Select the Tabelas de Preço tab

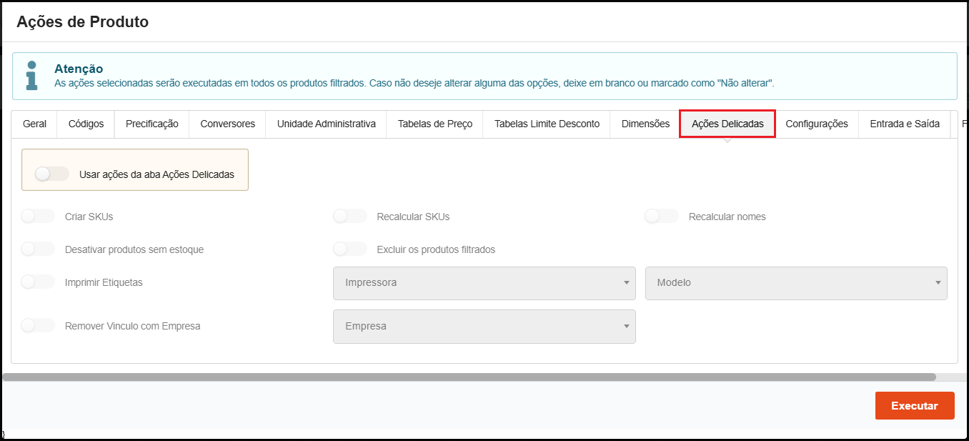point(434,124)
